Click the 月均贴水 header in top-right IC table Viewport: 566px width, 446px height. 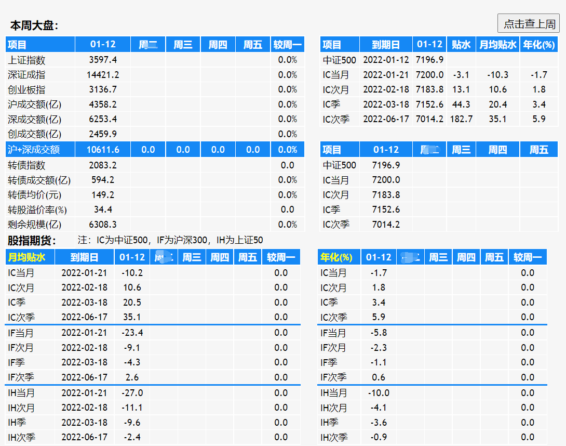tap(497, 45)
